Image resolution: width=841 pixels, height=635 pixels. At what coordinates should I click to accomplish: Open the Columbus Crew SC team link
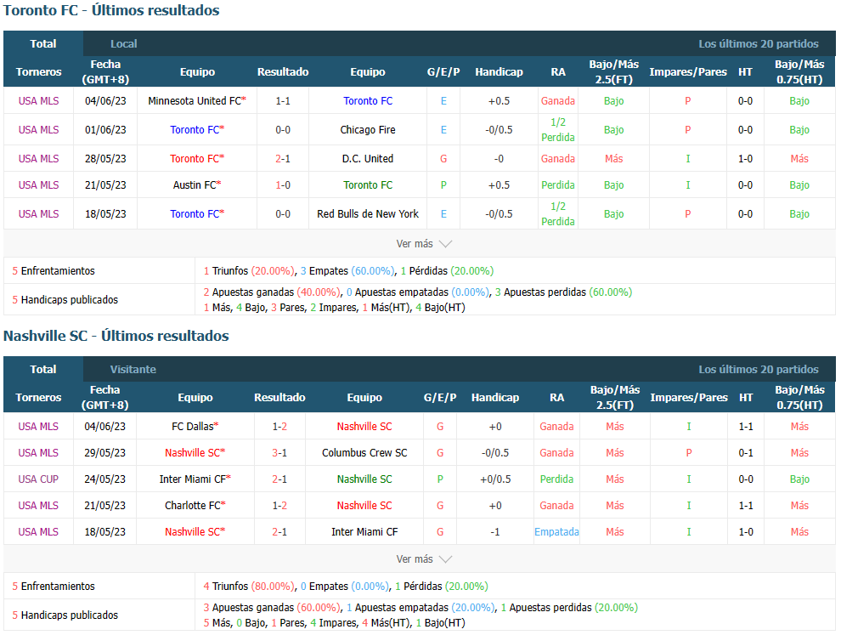(x=364, y=453)
